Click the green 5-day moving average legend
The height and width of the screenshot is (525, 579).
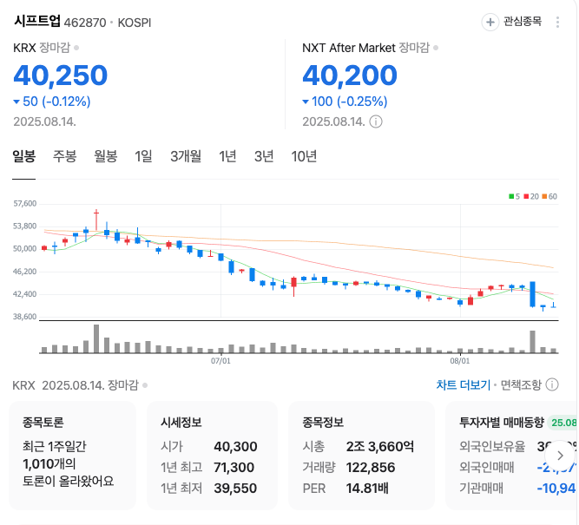pyautogui.click(x=514, y=196)
